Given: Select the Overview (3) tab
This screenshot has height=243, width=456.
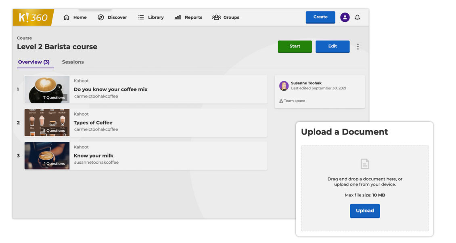Looking at the screenshot, I should pyautogui.click(x=34, y=62).
